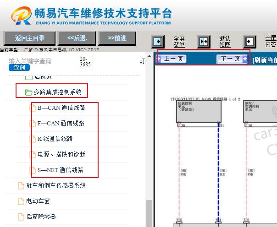Image resolution: width=277 pixels, height=227 pixels.
Task: Click the 全屏内容 layout icon
Action: tap(249, 42)
